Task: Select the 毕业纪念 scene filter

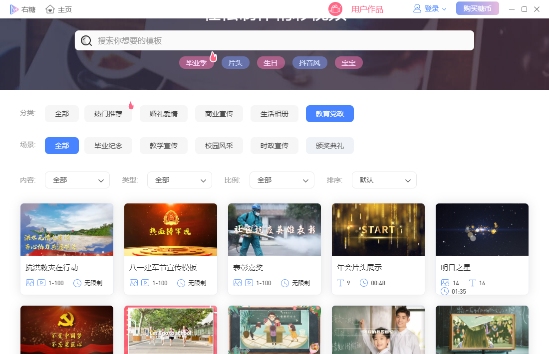Action: (108, 146)
